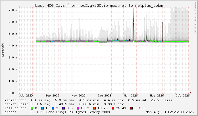Screen dimensions: 198x116
Task: Click the '6.0 m' y-axis value
Action: 13,22
